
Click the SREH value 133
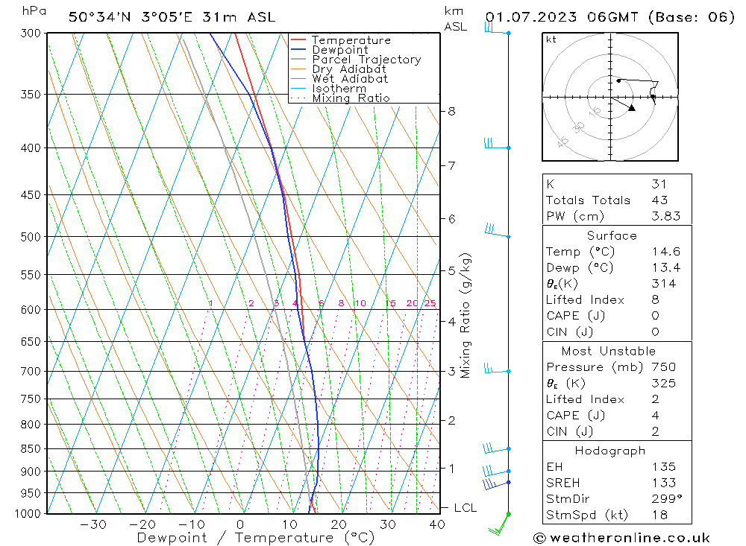point(664,483)
